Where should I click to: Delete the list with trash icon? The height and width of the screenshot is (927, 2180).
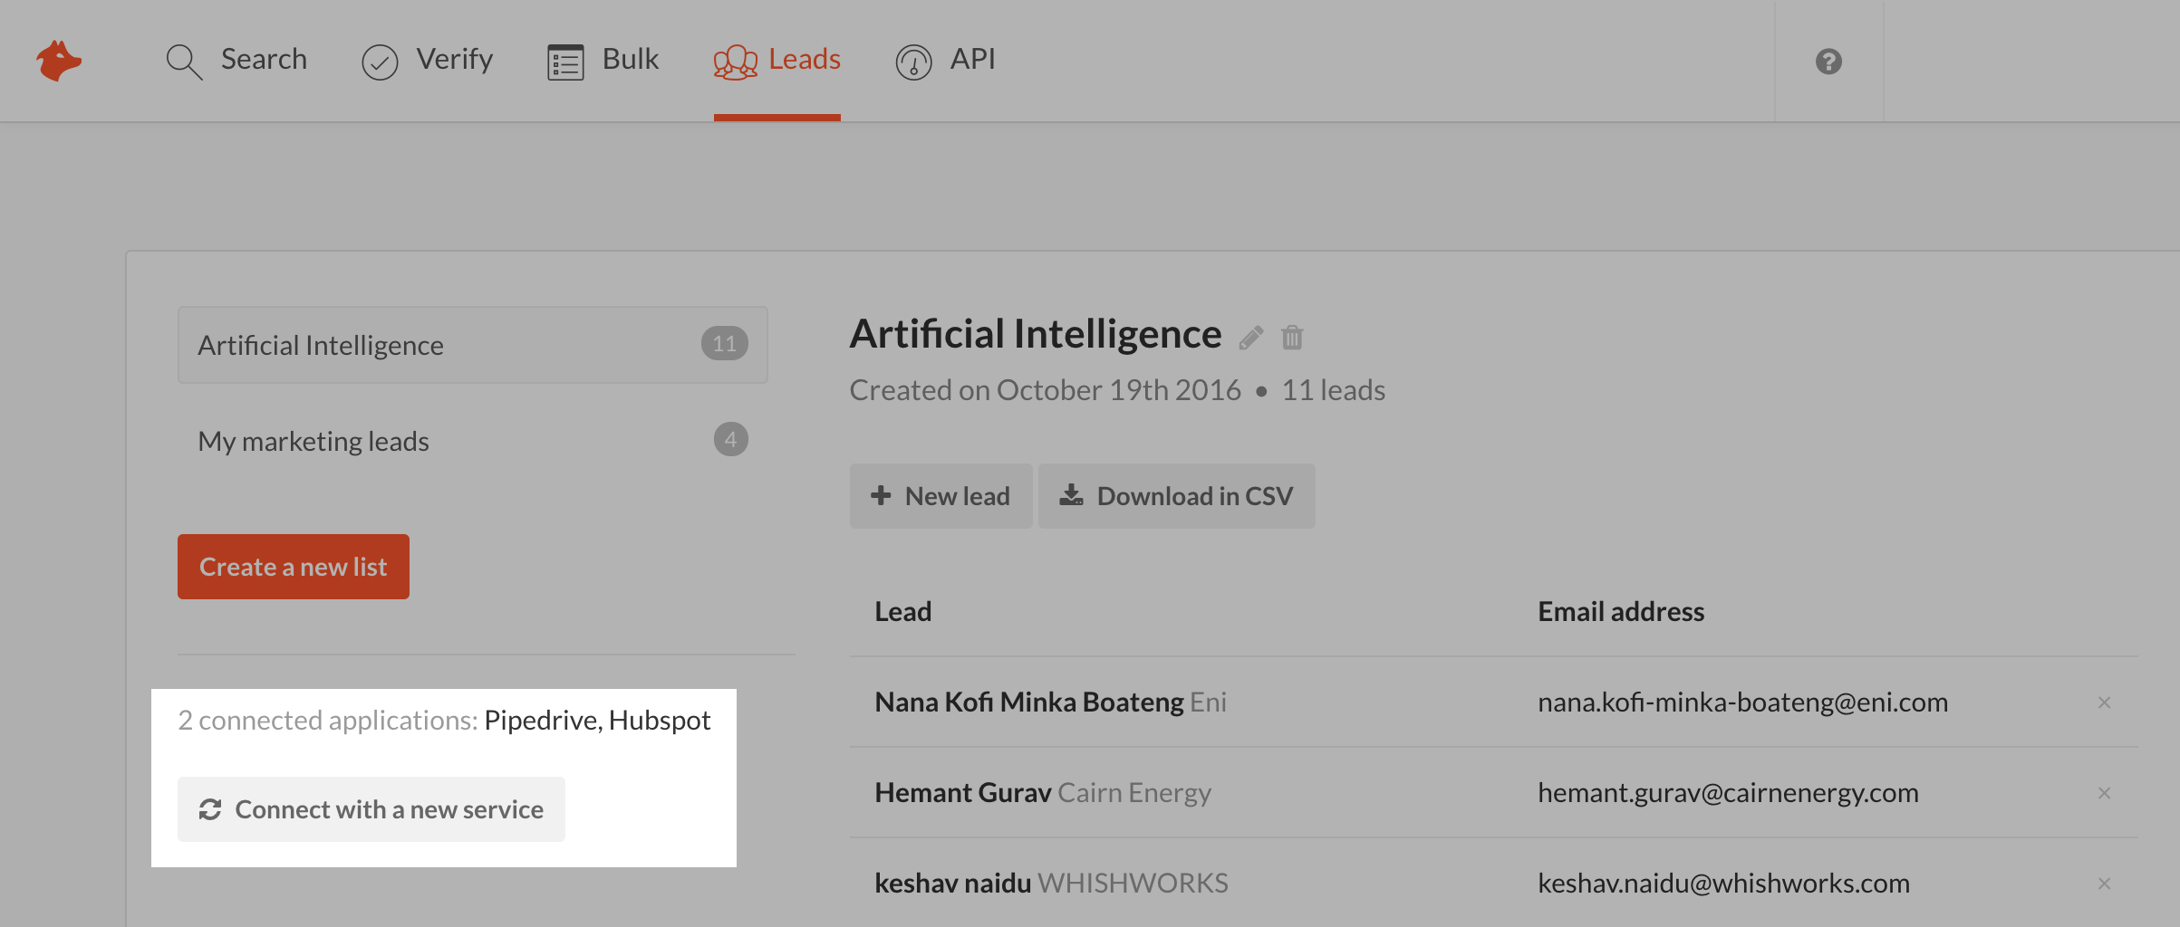[x=1292, y=337]
